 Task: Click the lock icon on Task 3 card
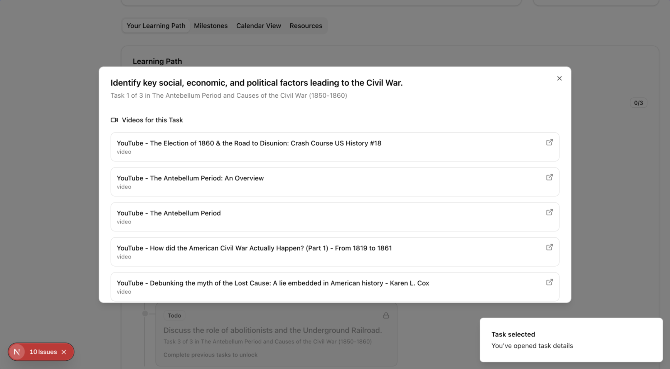pos(386,315)
